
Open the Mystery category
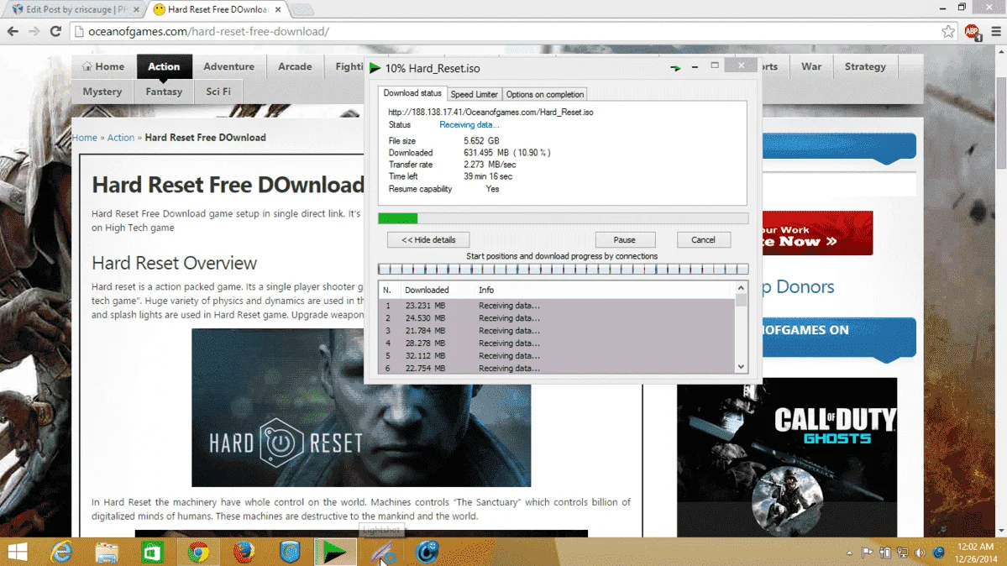click(x=102, y=92)
